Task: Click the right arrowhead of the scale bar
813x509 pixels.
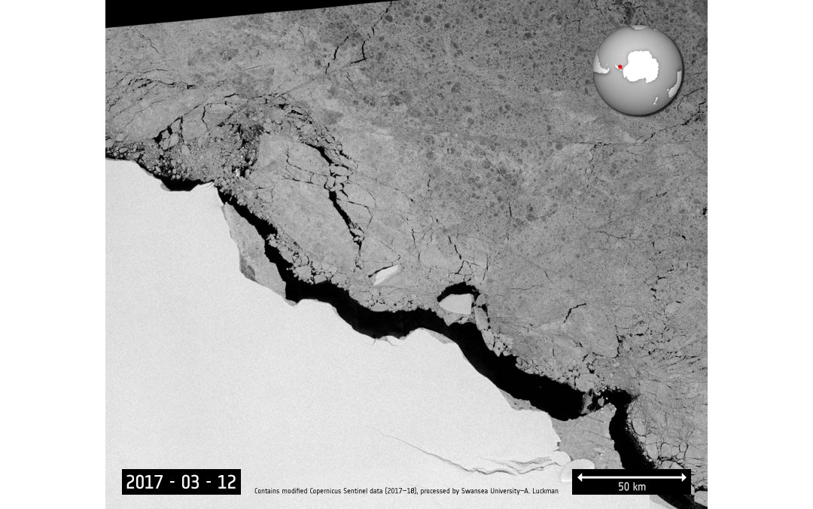Action: click(683, 477)
